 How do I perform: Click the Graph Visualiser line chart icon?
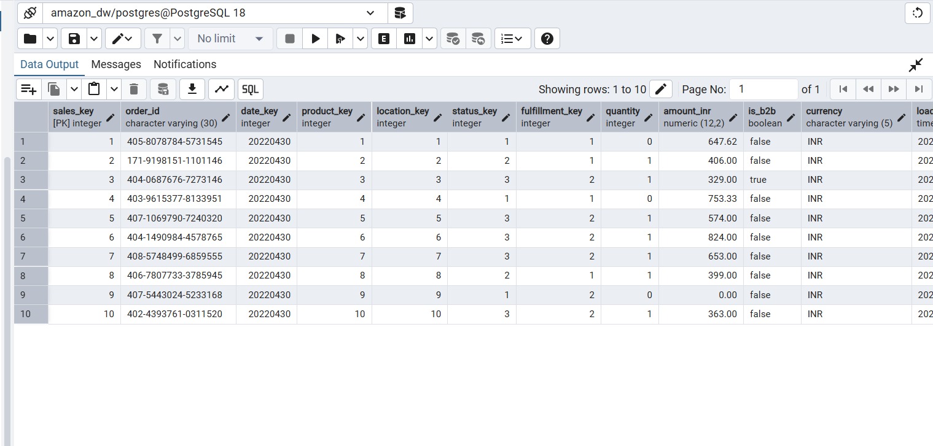(x=221, y=89)
